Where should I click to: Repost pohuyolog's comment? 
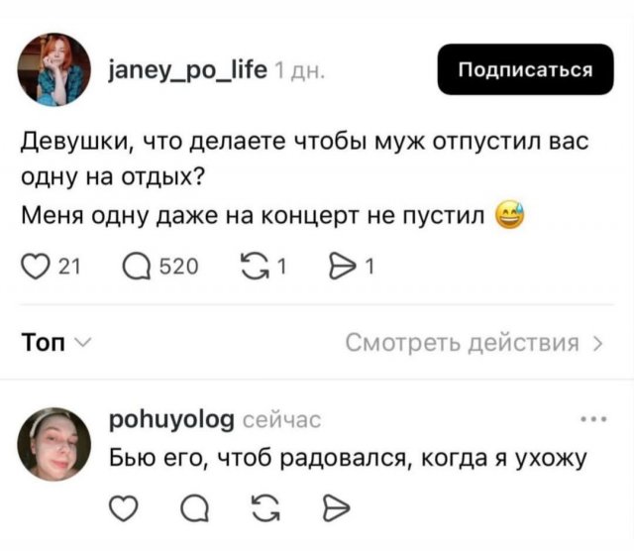pos(265,507)
